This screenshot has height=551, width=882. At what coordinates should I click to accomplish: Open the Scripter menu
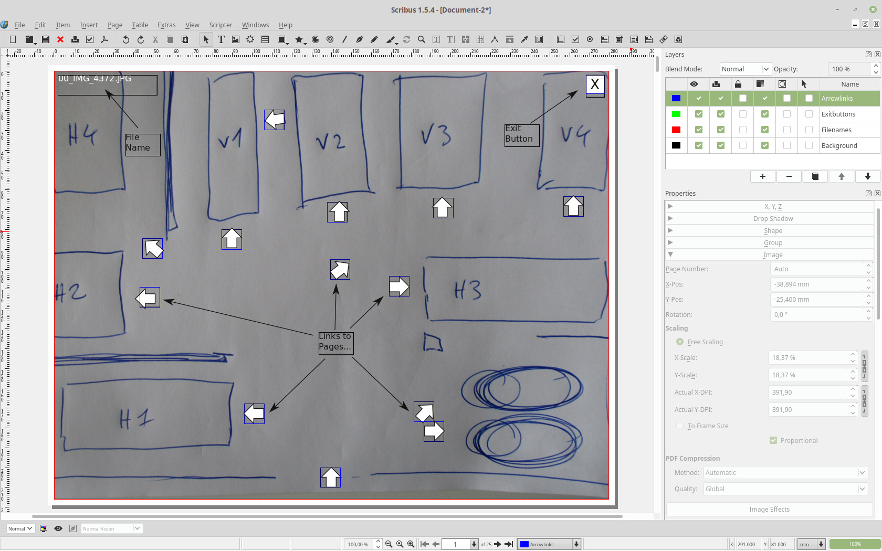tap(220, 25)
